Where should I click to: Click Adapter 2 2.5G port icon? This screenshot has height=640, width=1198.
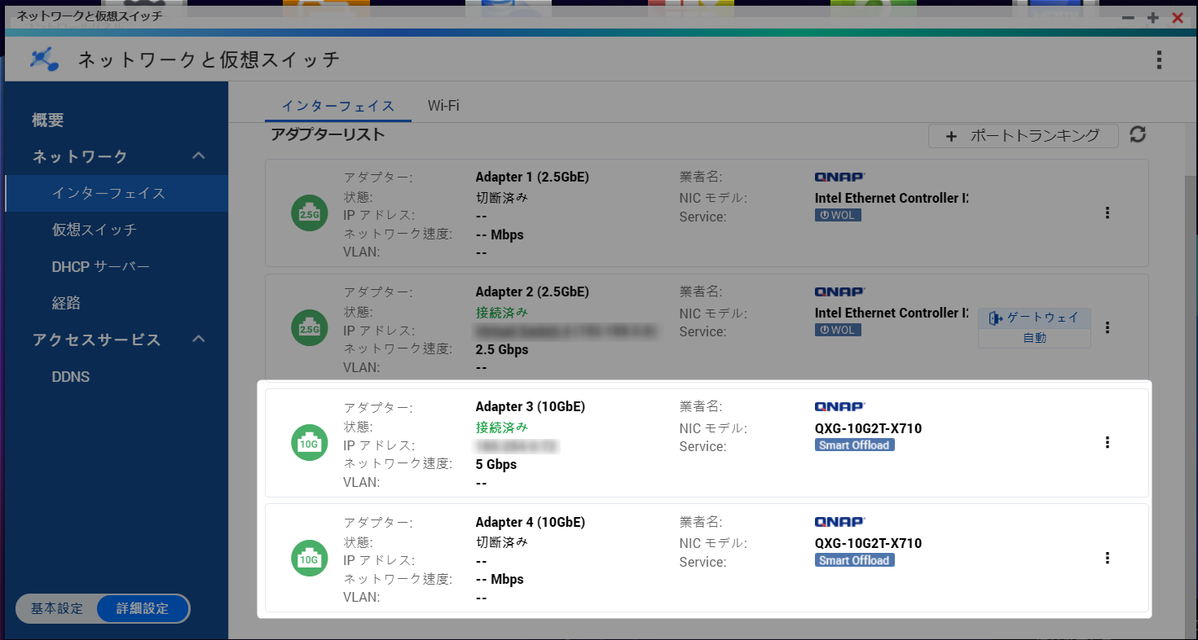coord(309,328)
